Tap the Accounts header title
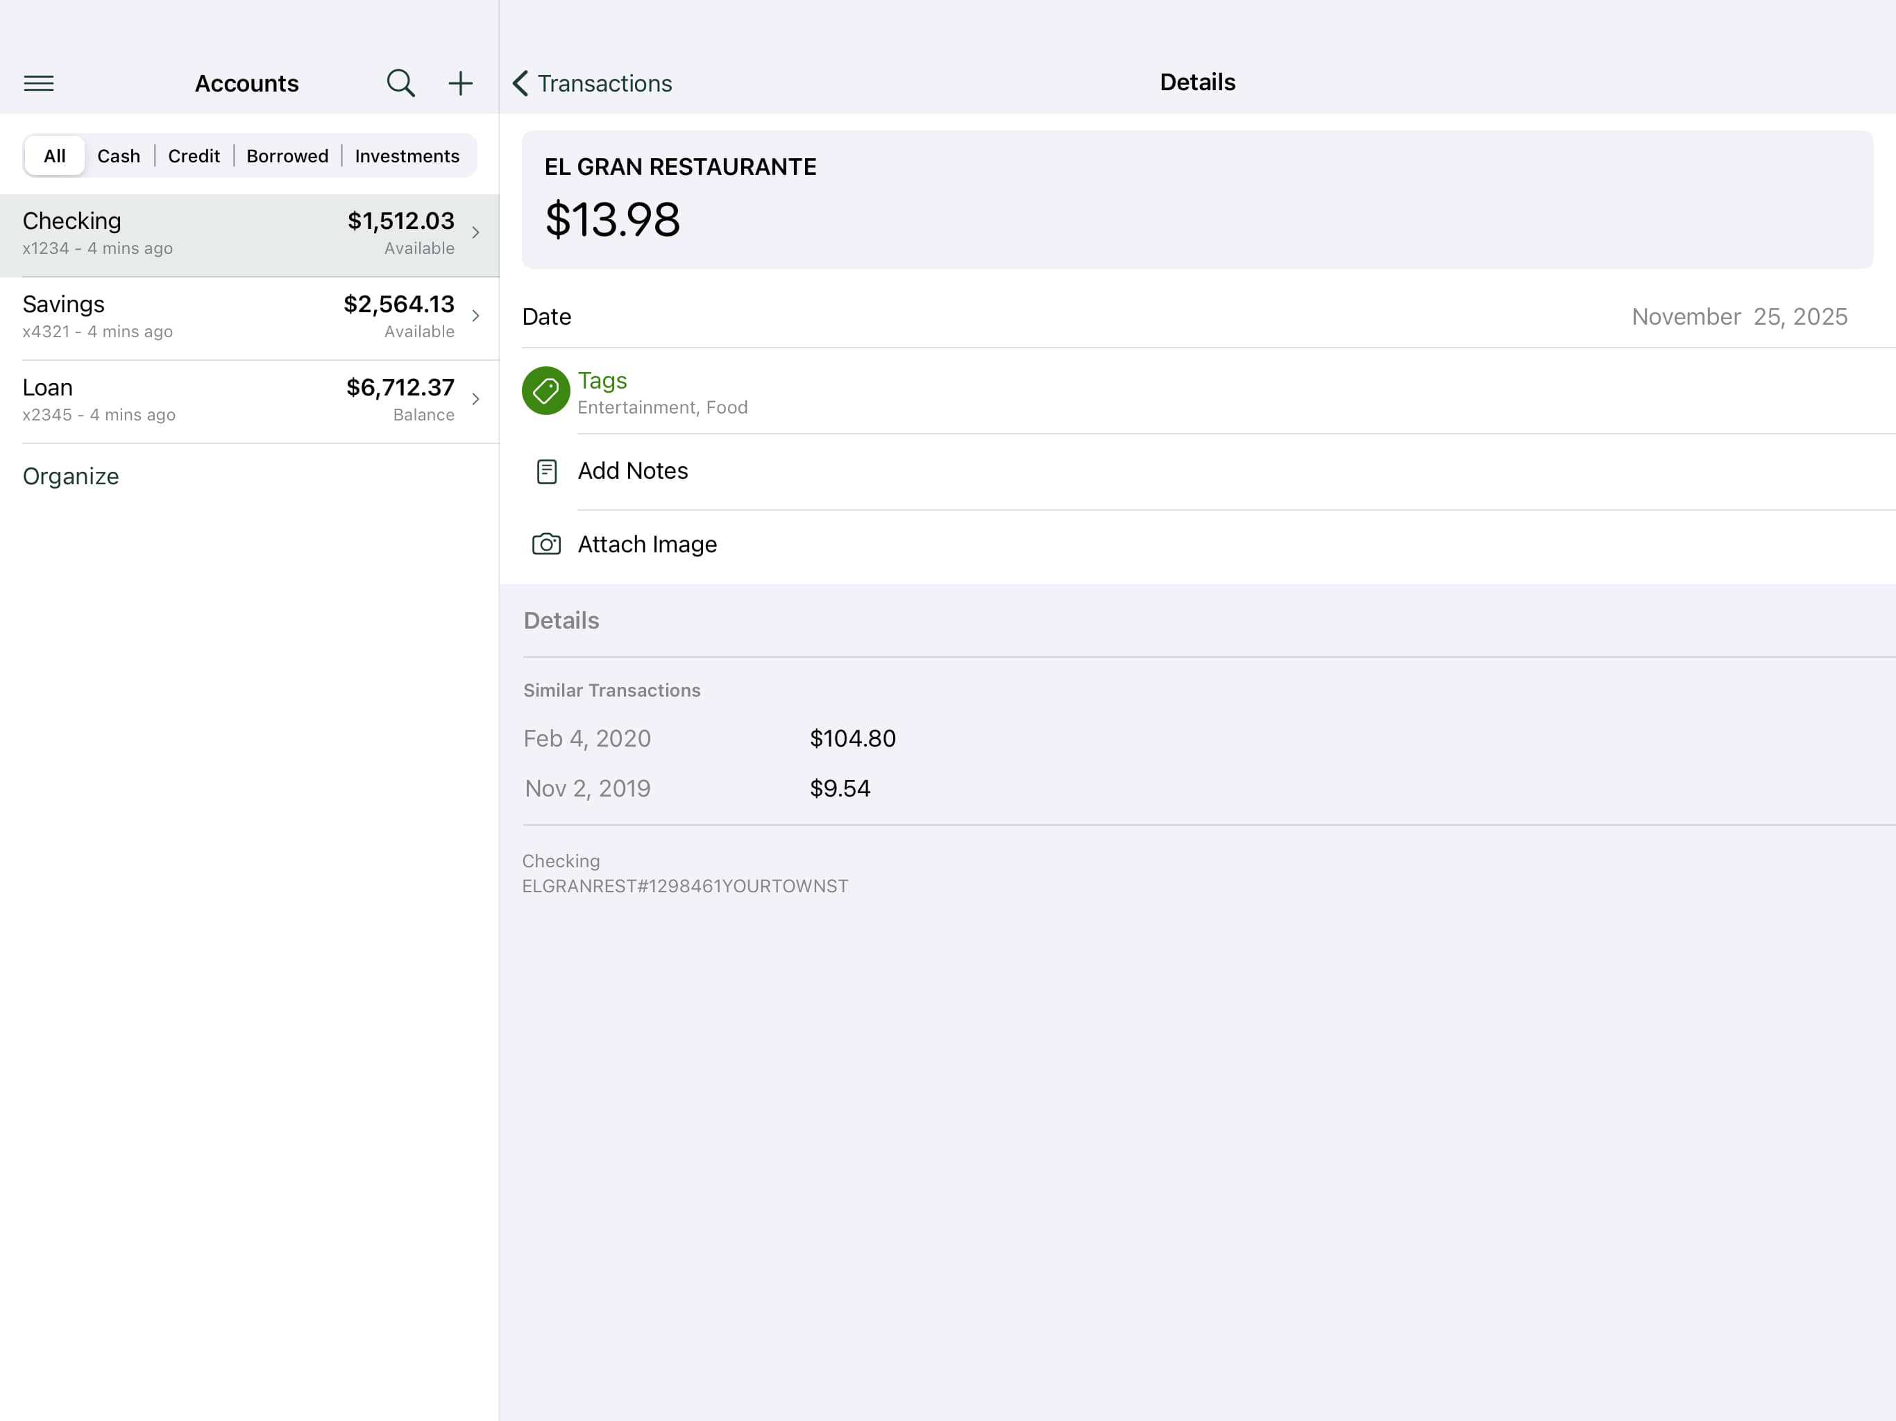This screenshot has width=1896, height=1421. coord(247,83)
